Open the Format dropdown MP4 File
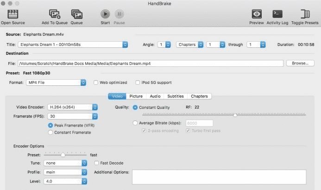This screenshot has height=190, width=321. click(x=56, y=82)
